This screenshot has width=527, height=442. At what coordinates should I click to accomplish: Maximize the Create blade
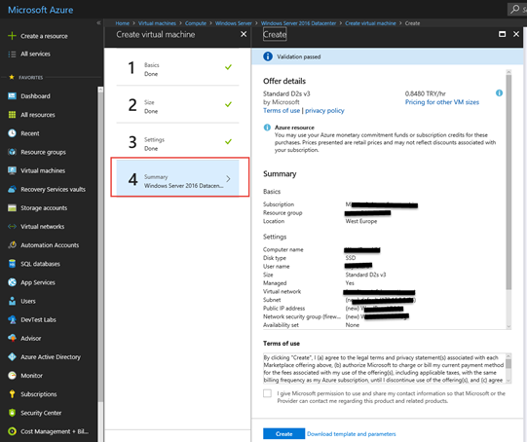tap(502, 34)
